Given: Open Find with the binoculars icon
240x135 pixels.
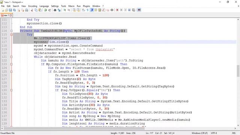Looking at the screenshot, I should click(55, 10).
